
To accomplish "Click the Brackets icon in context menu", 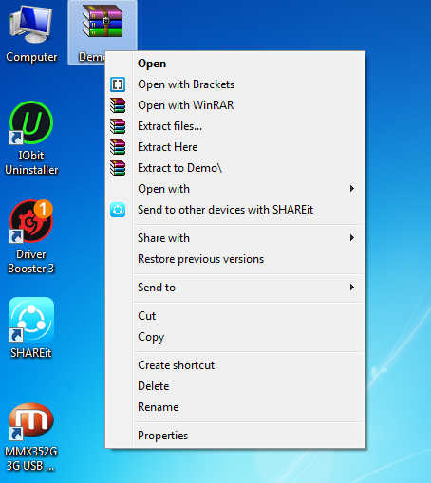I will (x=118, y=84).
